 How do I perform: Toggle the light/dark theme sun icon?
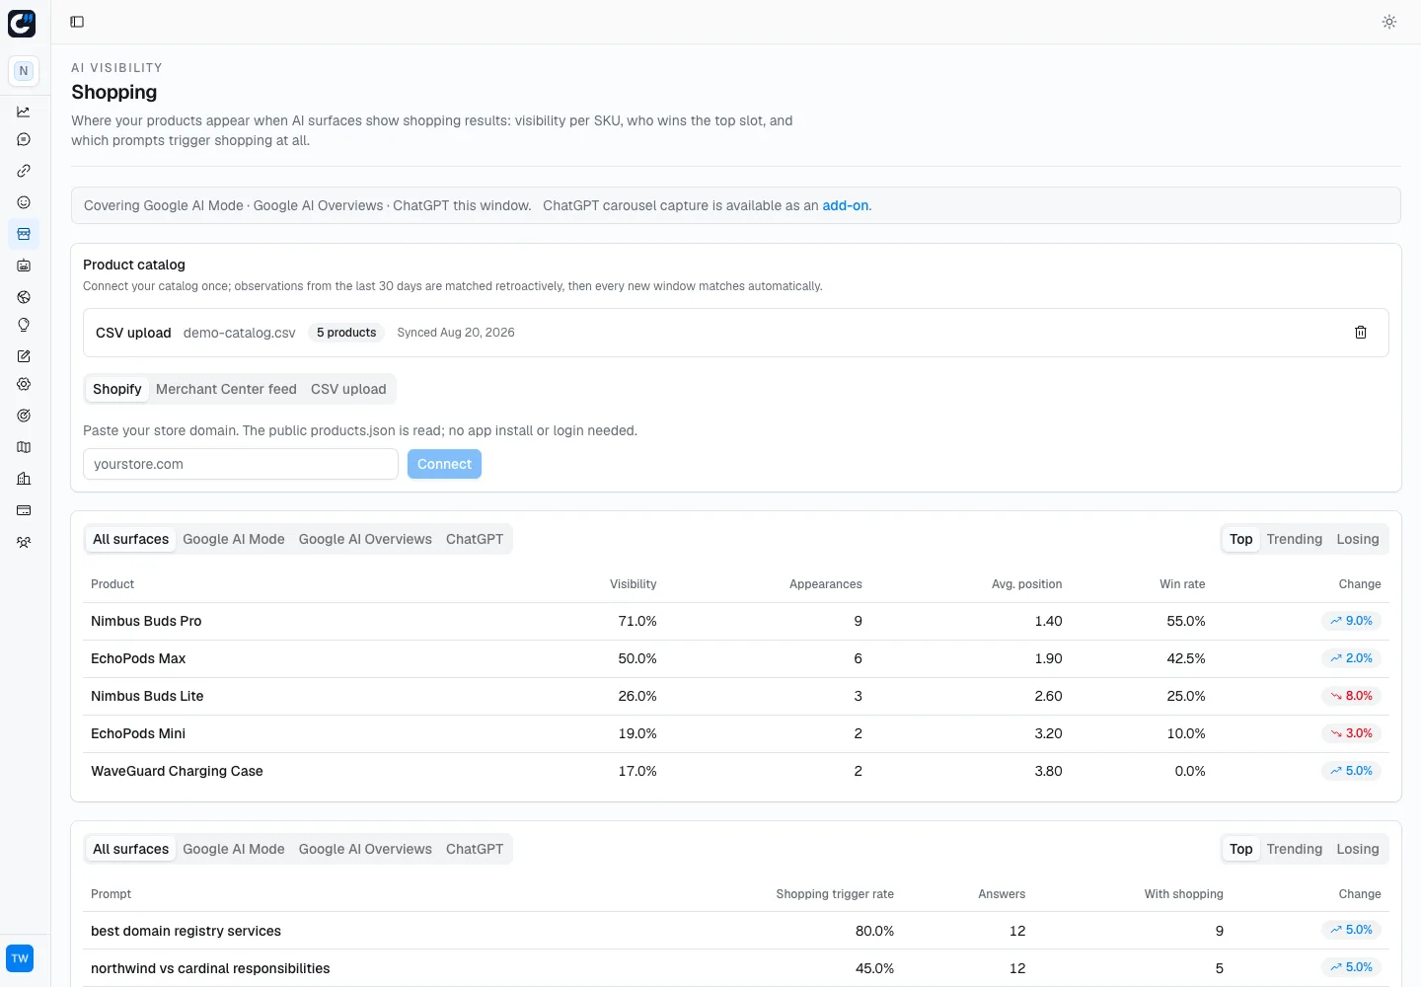(1389, 22)
